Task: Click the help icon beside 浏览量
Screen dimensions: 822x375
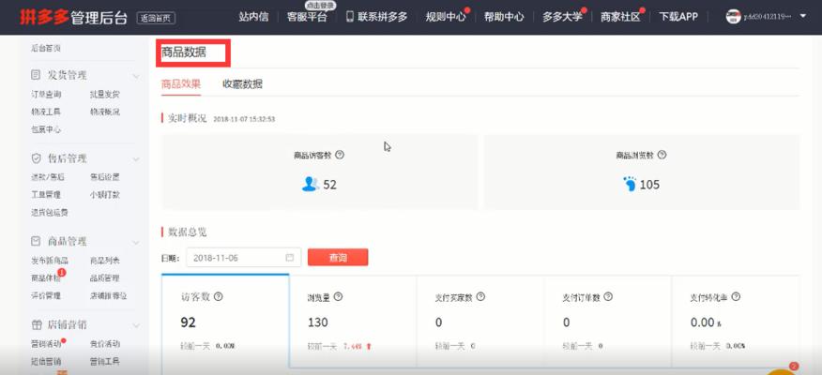Action: click(x=338, y=296)
